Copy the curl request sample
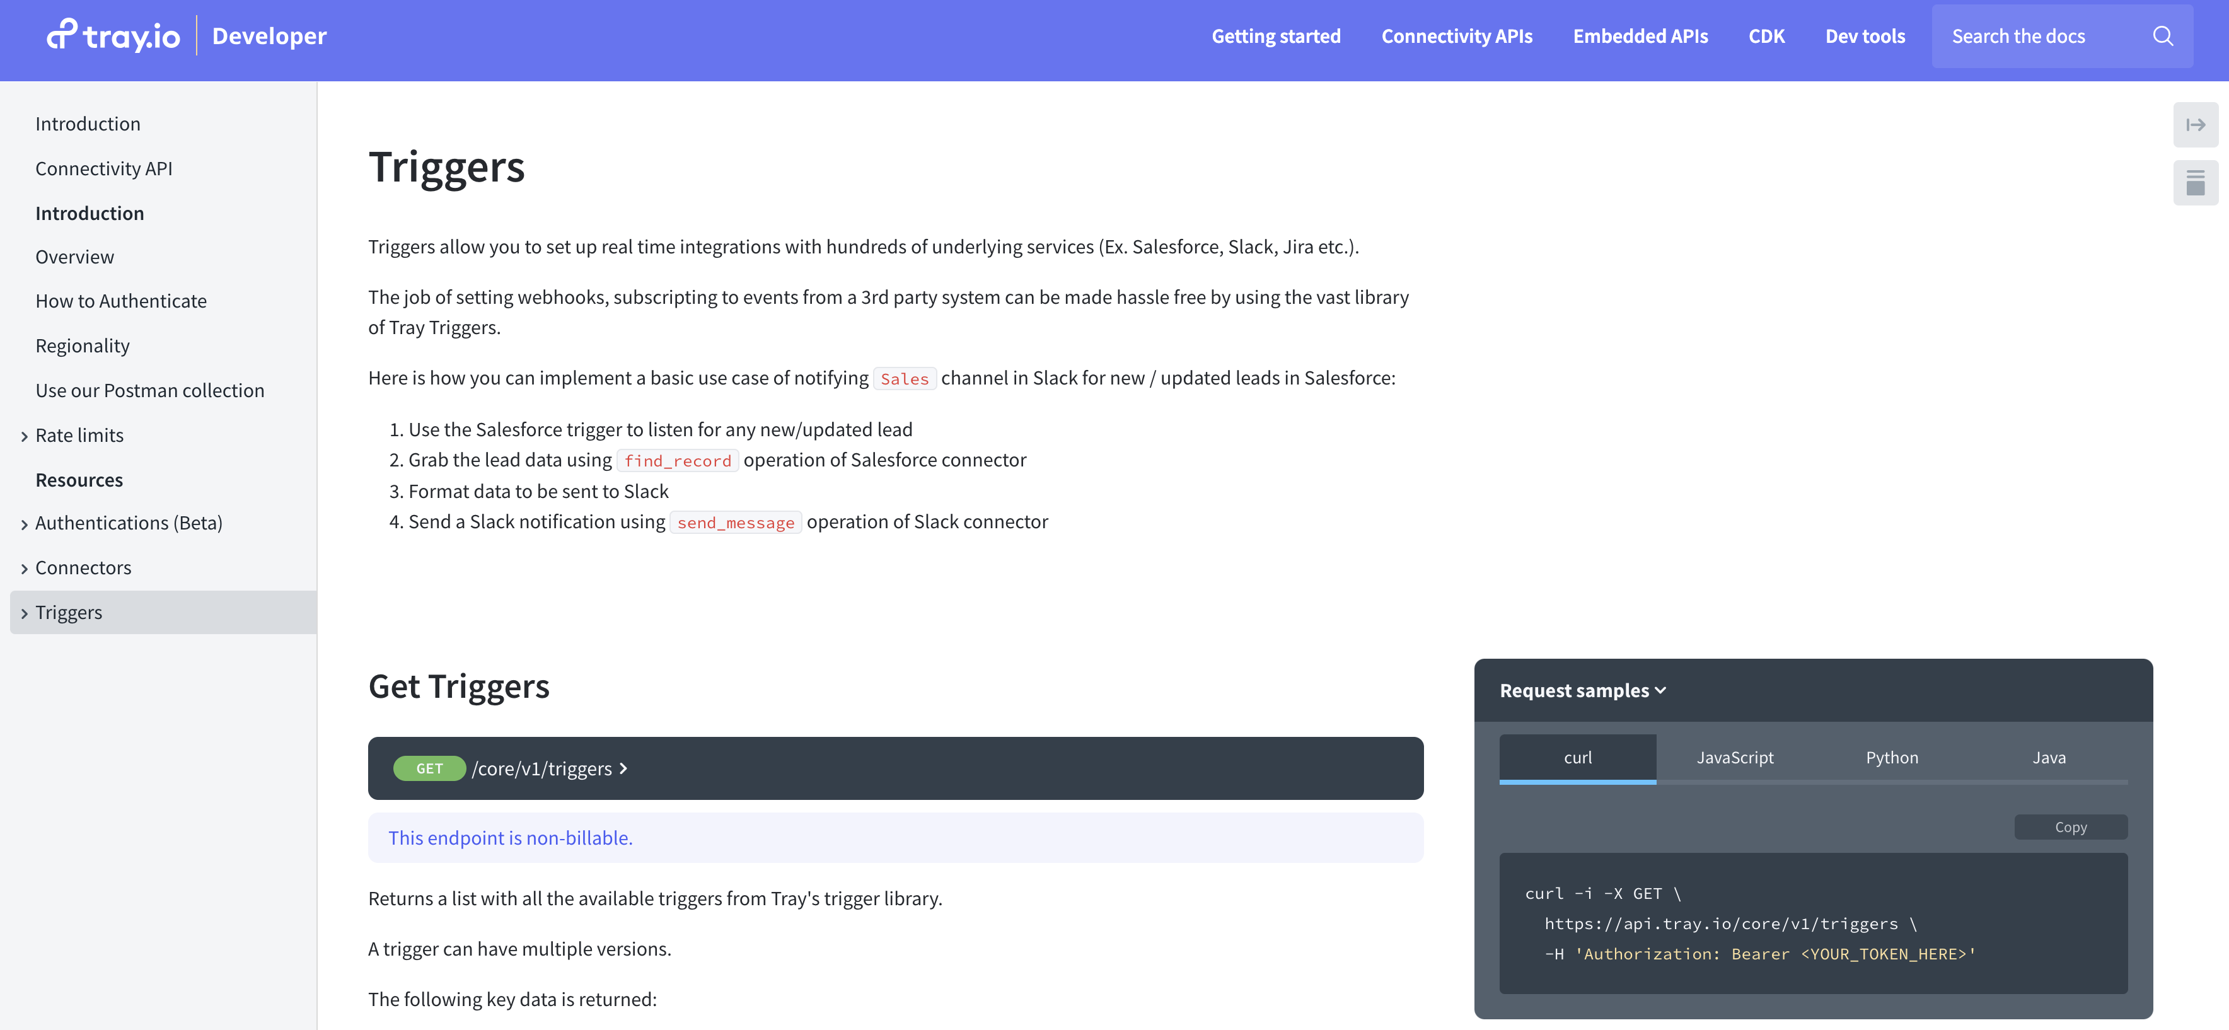Screen dimensions: 2229x1030 (2071, 826)
